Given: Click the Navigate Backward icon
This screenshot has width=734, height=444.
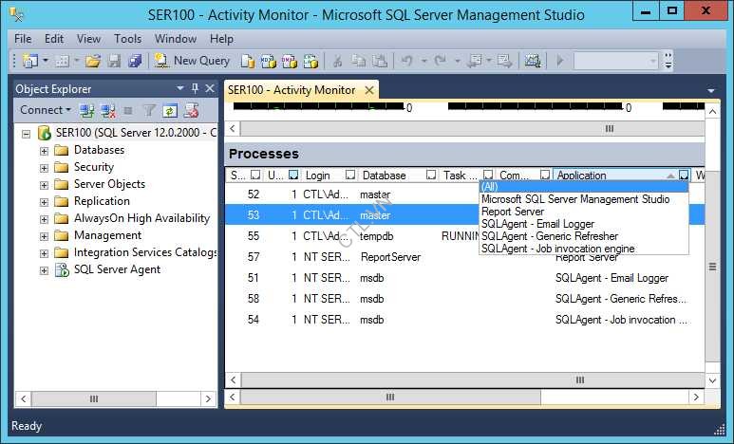Looking at the screenshot, I should pyautogui.click(x=475, y=61).
